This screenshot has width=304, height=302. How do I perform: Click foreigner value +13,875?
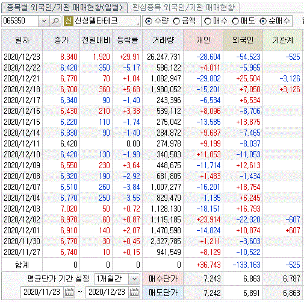249,122
